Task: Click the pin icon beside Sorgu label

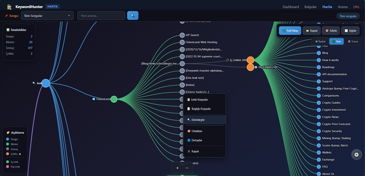Action: coord(6,16)
